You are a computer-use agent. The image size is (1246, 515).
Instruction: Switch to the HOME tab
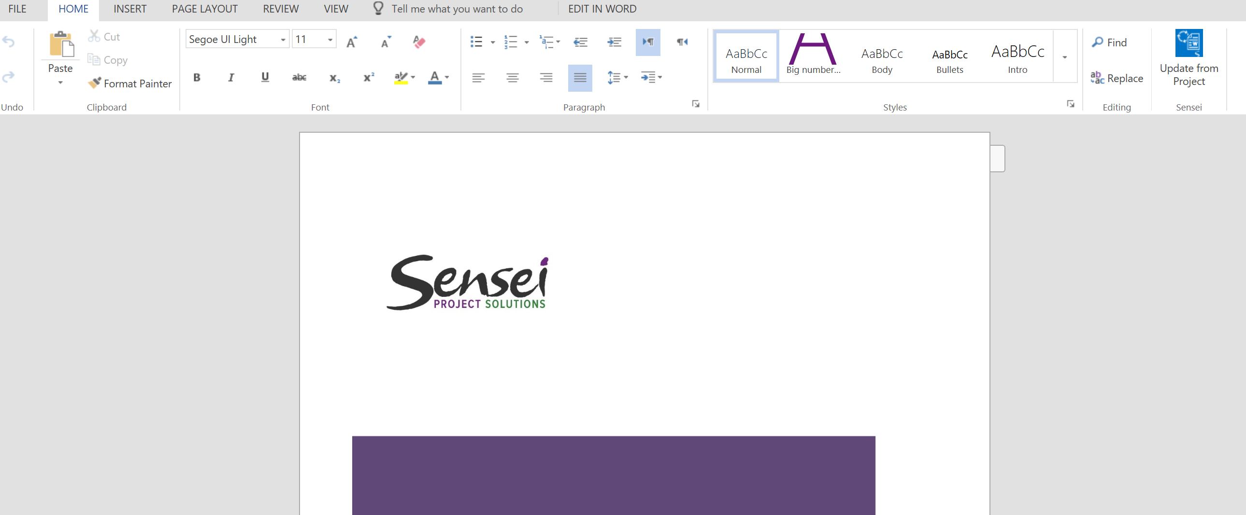click(73, 9)
